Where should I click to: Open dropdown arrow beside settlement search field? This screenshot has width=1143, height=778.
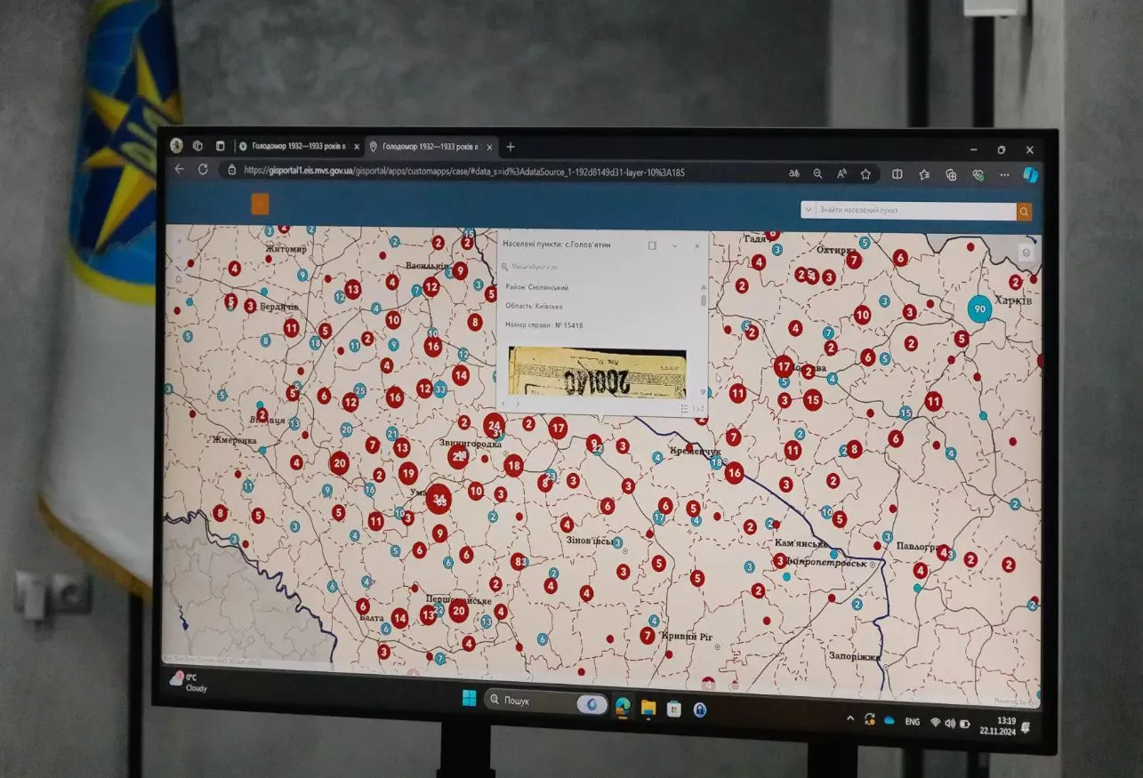tap(808, 210)
